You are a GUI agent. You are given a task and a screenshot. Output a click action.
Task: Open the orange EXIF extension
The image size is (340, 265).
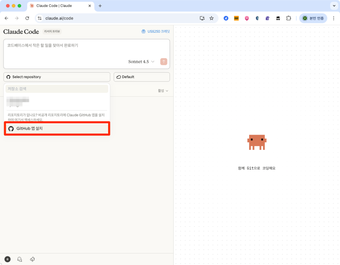click(x=236, y=18)
